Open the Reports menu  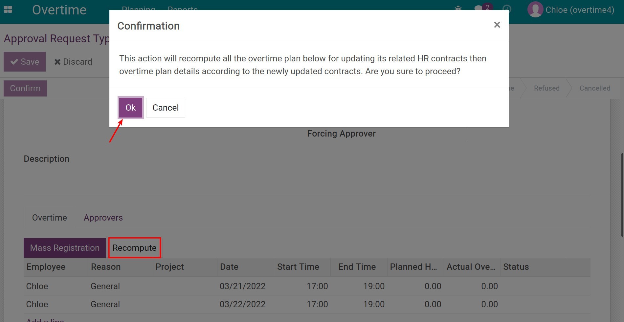pos(183,8)
